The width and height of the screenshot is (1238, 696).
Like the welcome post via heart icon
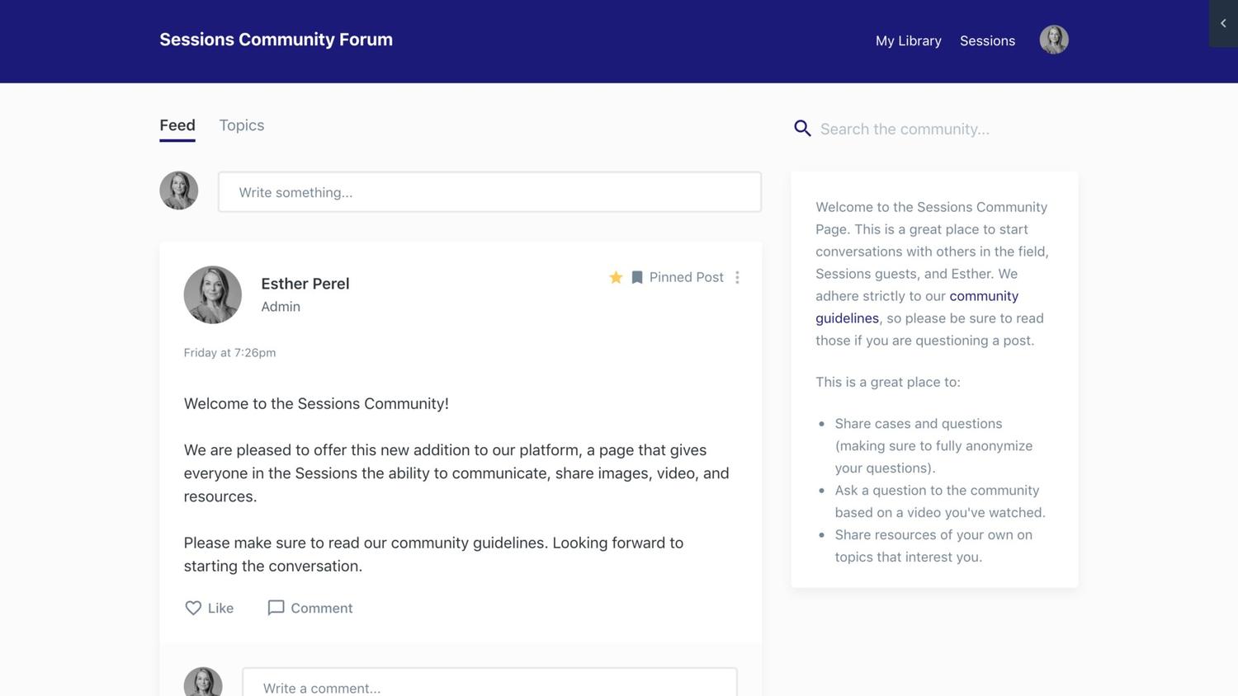[x=193, y=608]
